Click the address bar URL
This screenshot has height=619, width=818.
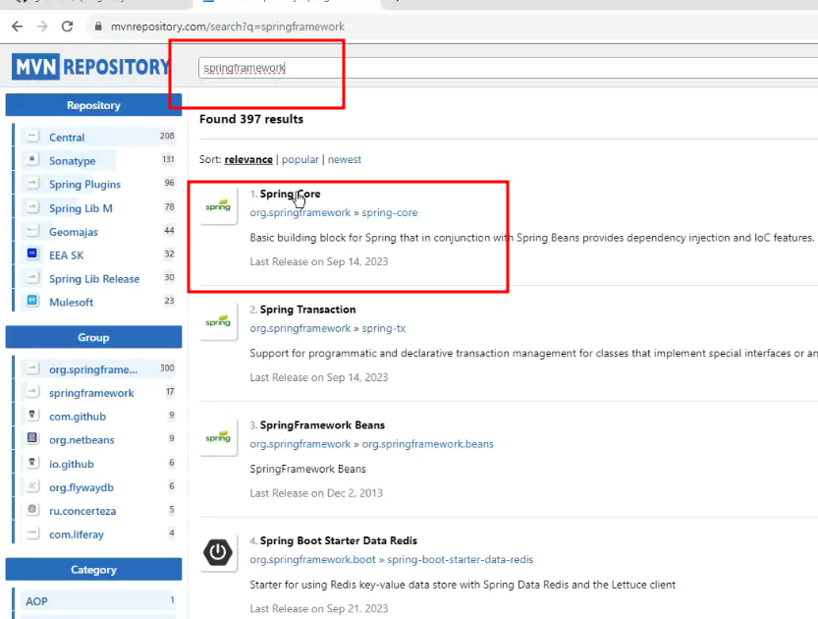pyautogui.click(x=228, y=27)
